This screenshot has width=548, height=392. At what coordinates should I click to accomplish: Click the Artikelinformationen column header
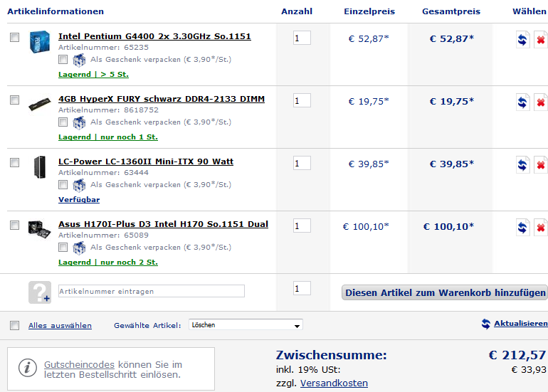pos(56,11)
